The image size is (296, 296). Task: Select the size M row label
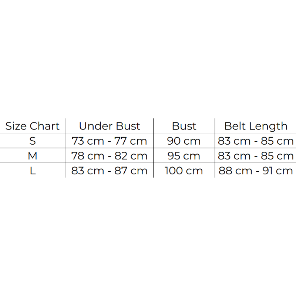(x=33, y=156)
